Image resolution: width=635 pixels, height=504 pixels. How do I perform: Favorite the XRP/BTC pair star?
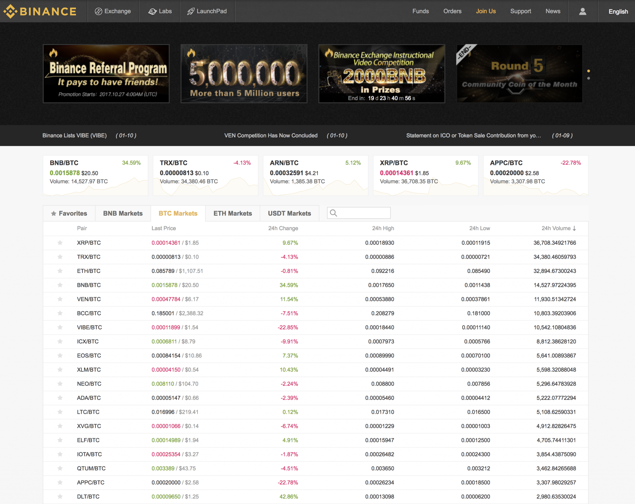[60, 243]
